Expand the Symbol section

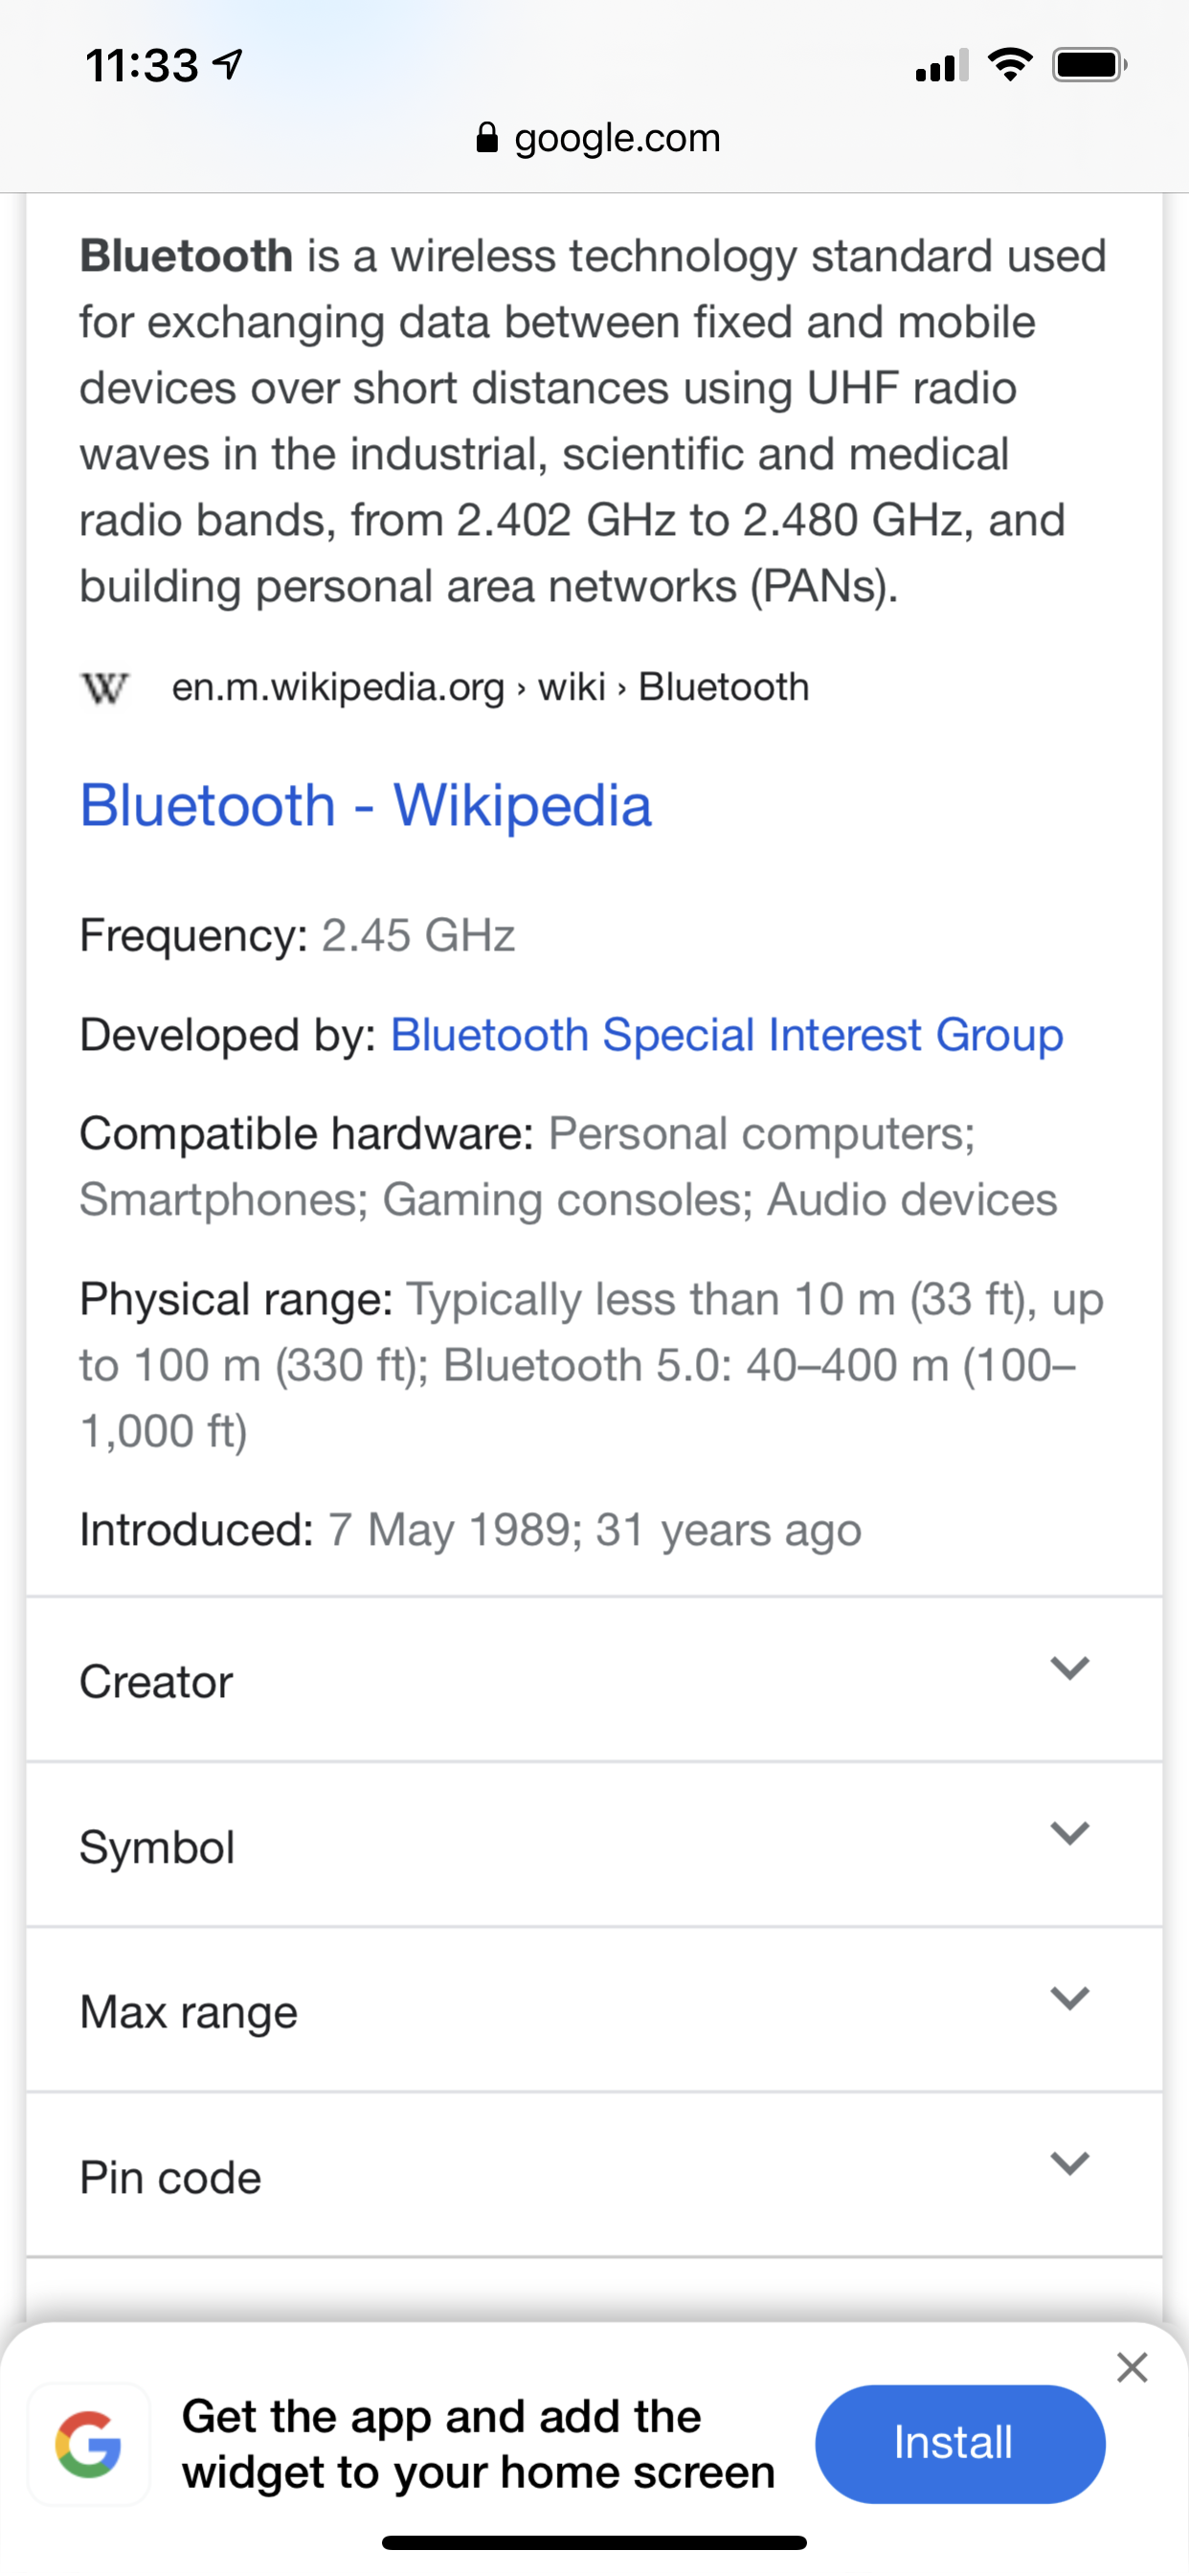(1068, 1833)
